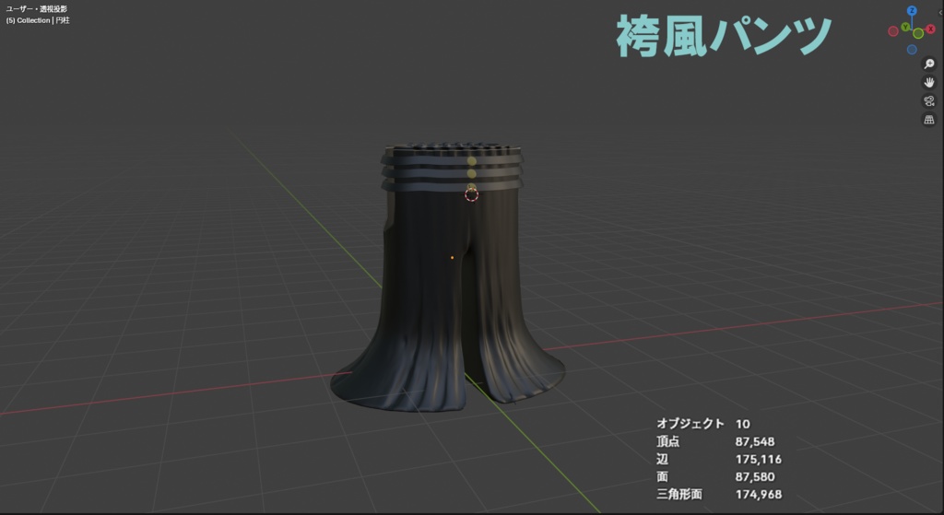The image size is (944, 515).
Task: Click the '辺 175,116' edge count
Action: 719,459
